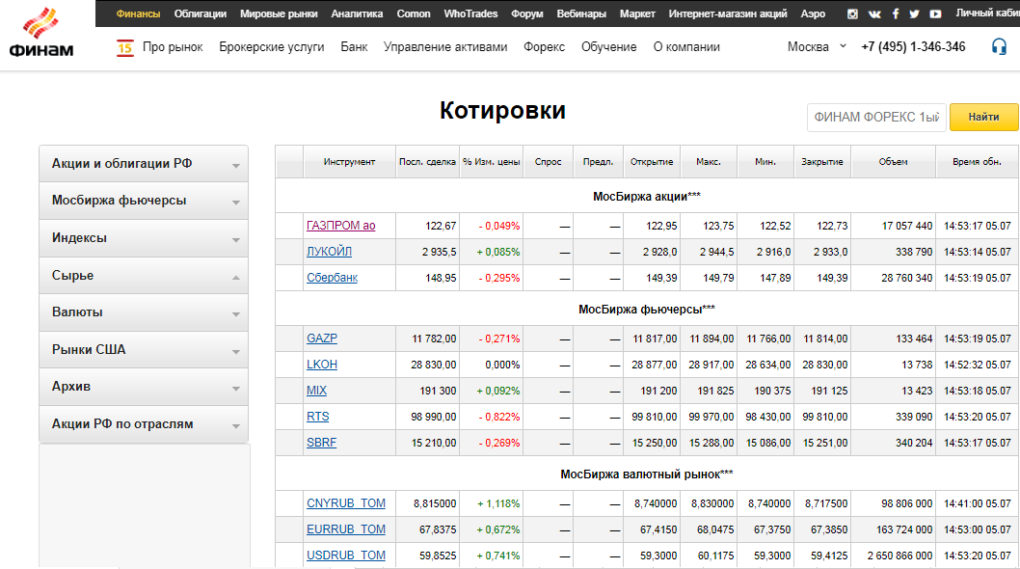1020x569 pixels.
Task: Open Управление активами navigation item
Action: [445, 47]
